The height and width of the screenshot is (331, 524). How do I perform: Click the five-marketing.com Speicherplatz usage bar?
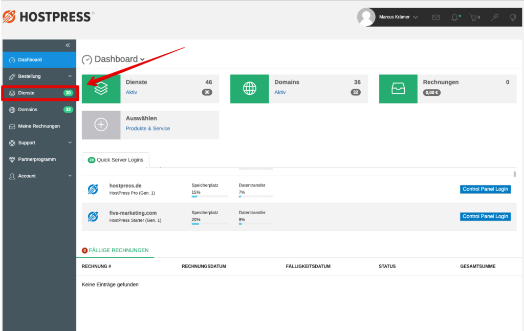(x=209, y=224)
